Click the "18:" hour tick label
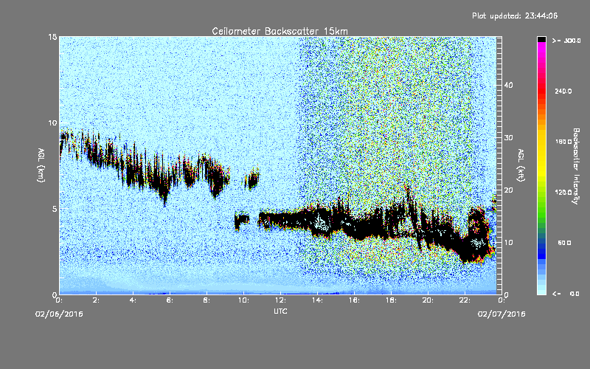Image resolution: width=590 pixels, height=369 pixels. [x=392, y=300]
